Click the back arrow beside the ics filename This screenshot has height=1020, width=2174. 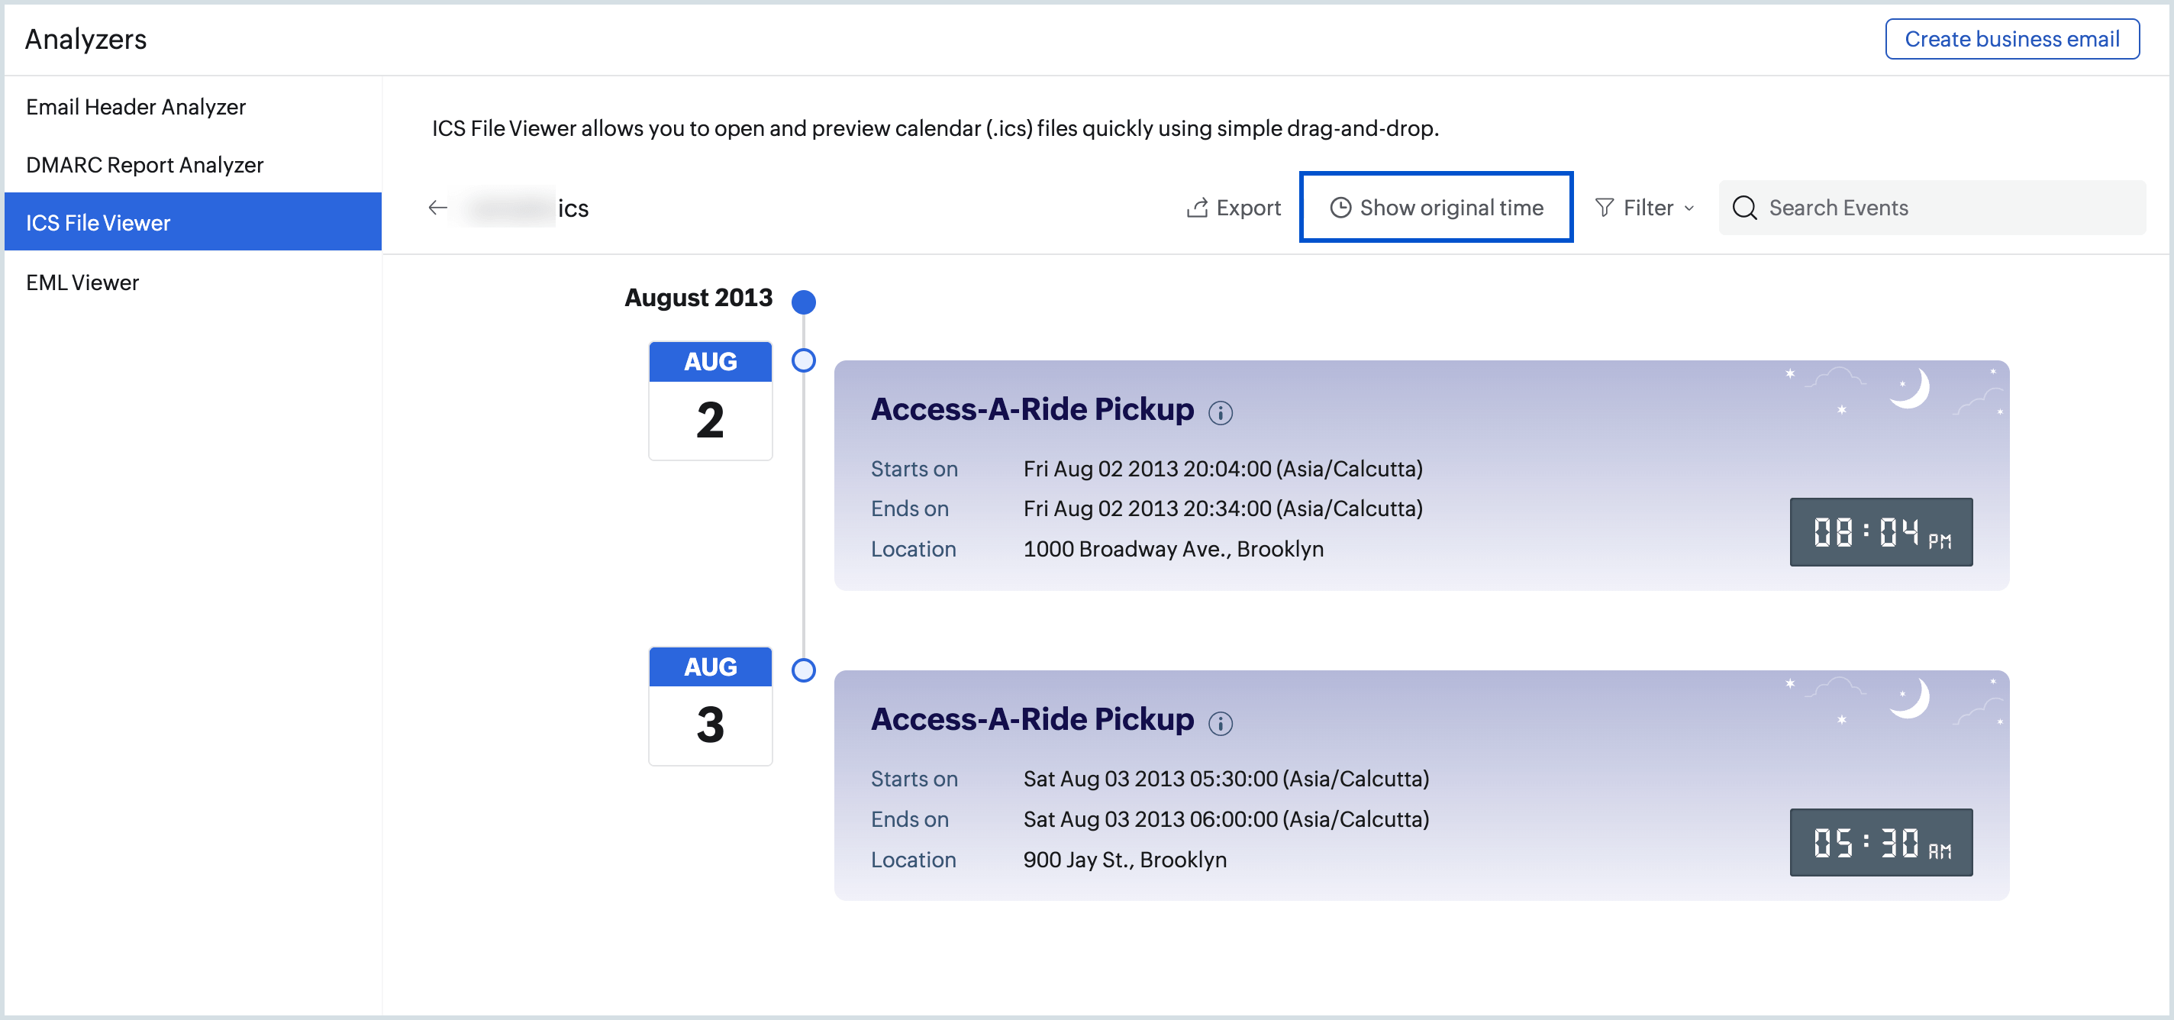[x=437, y=208]
